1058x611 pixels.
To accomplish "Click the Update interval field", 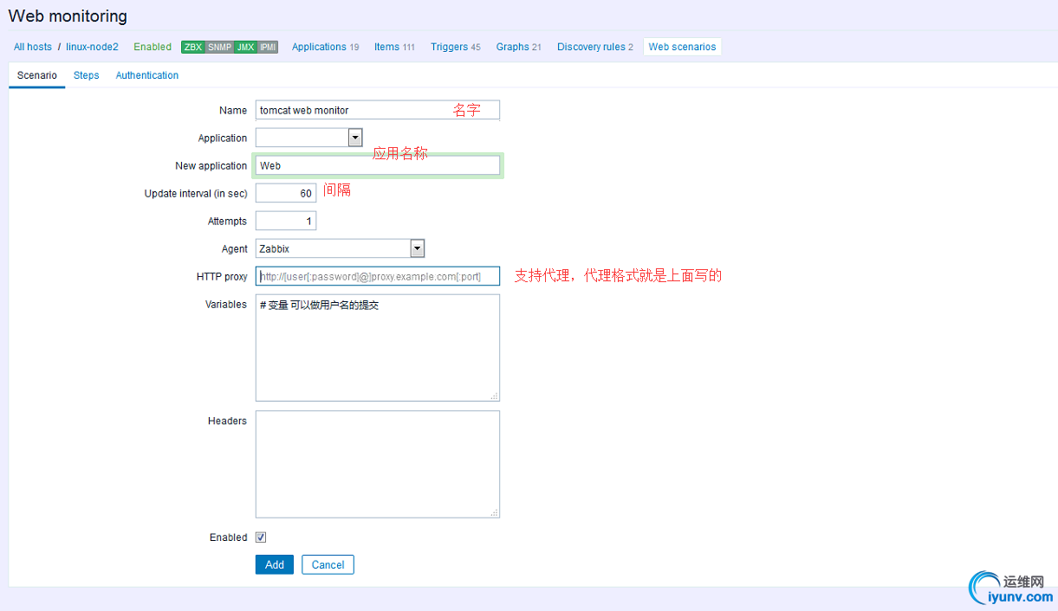I will (x=286, y=193).
